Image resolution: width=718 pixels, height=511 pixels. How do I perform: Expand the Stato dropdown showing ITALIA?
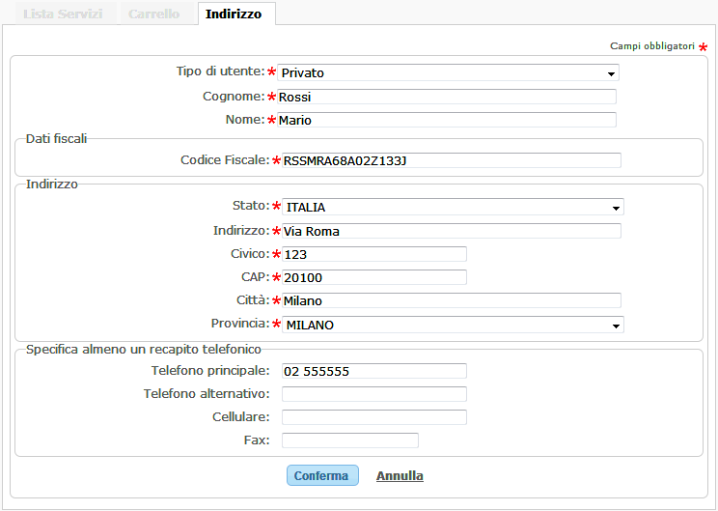pyautogui.click(x=453, y=207)
